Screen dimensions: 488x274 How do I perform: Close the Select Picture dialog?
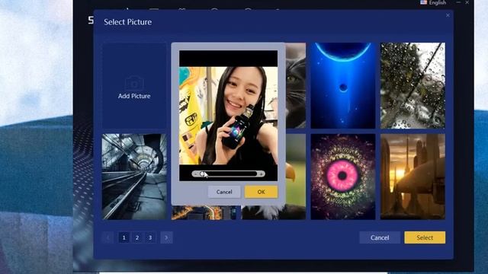tap(448, 15)
